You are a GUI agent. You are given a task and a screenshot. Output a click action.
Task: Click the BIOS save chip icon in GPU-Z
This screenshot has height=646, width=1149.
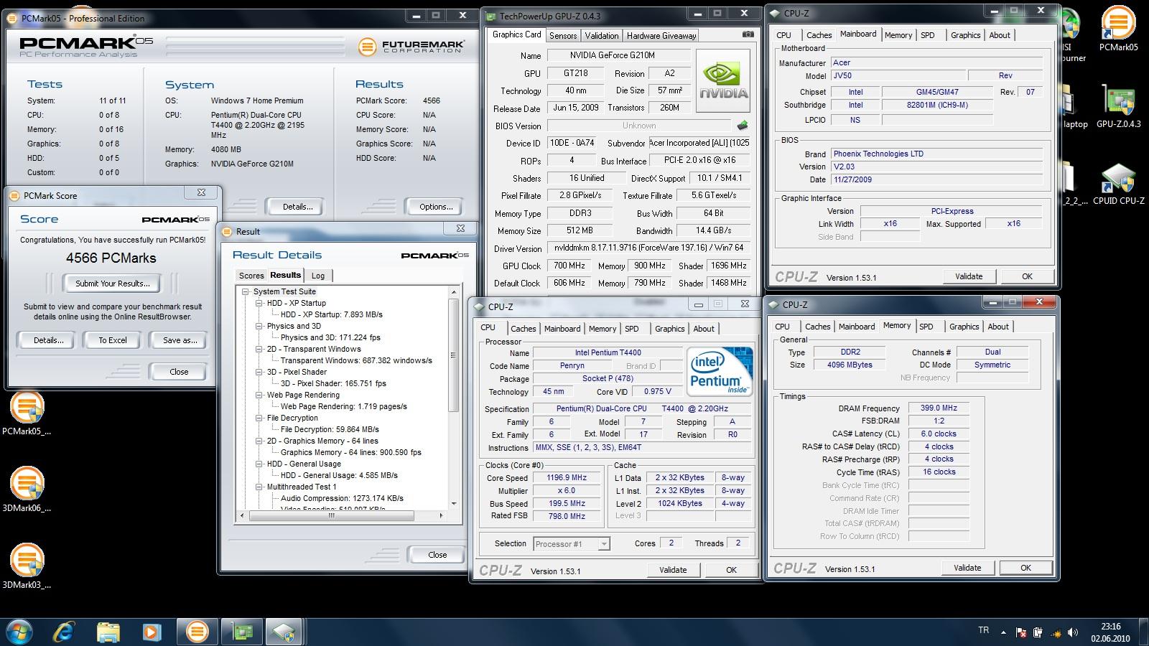tap(742, 126)
